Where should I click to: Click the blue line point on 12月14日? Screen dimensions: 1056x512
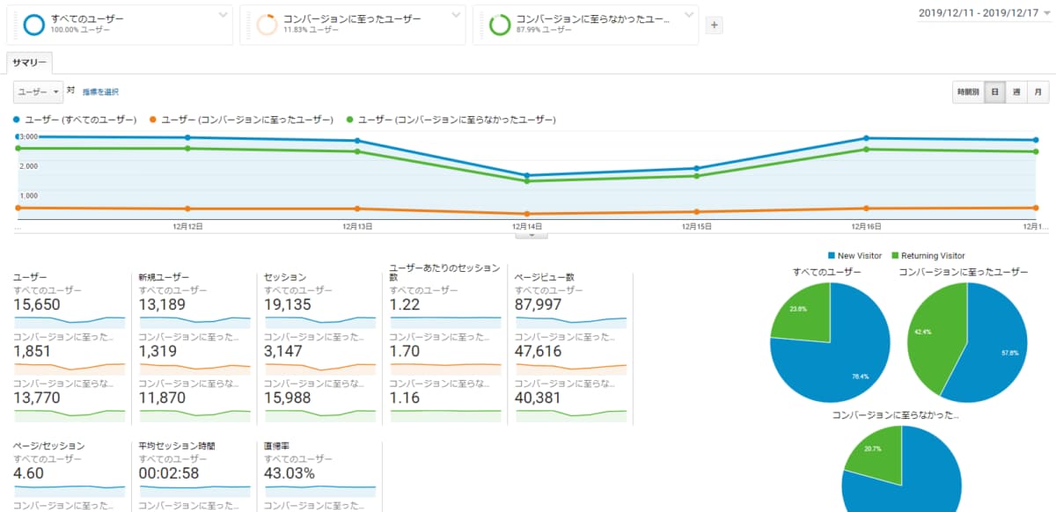point(526,176)
